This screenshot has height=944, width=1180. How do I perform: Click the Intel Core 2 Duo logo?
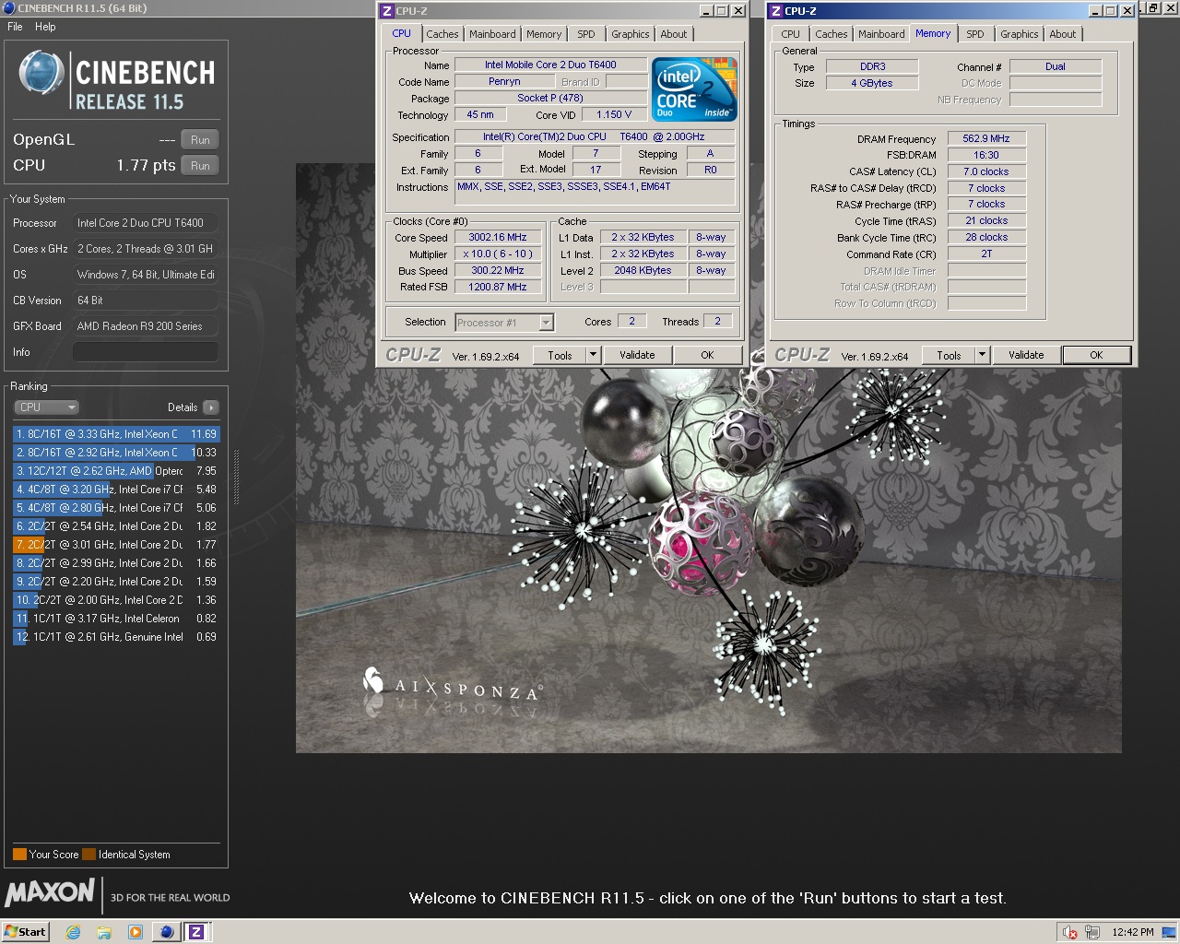[x=694, y=89]
